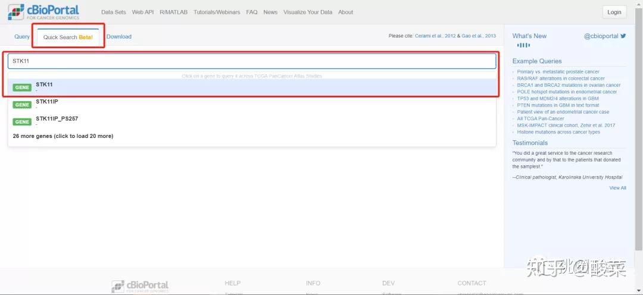Open the Cerami et al., 2012 citation
This screenshot has height=295, width=643.
click(435, 36)
